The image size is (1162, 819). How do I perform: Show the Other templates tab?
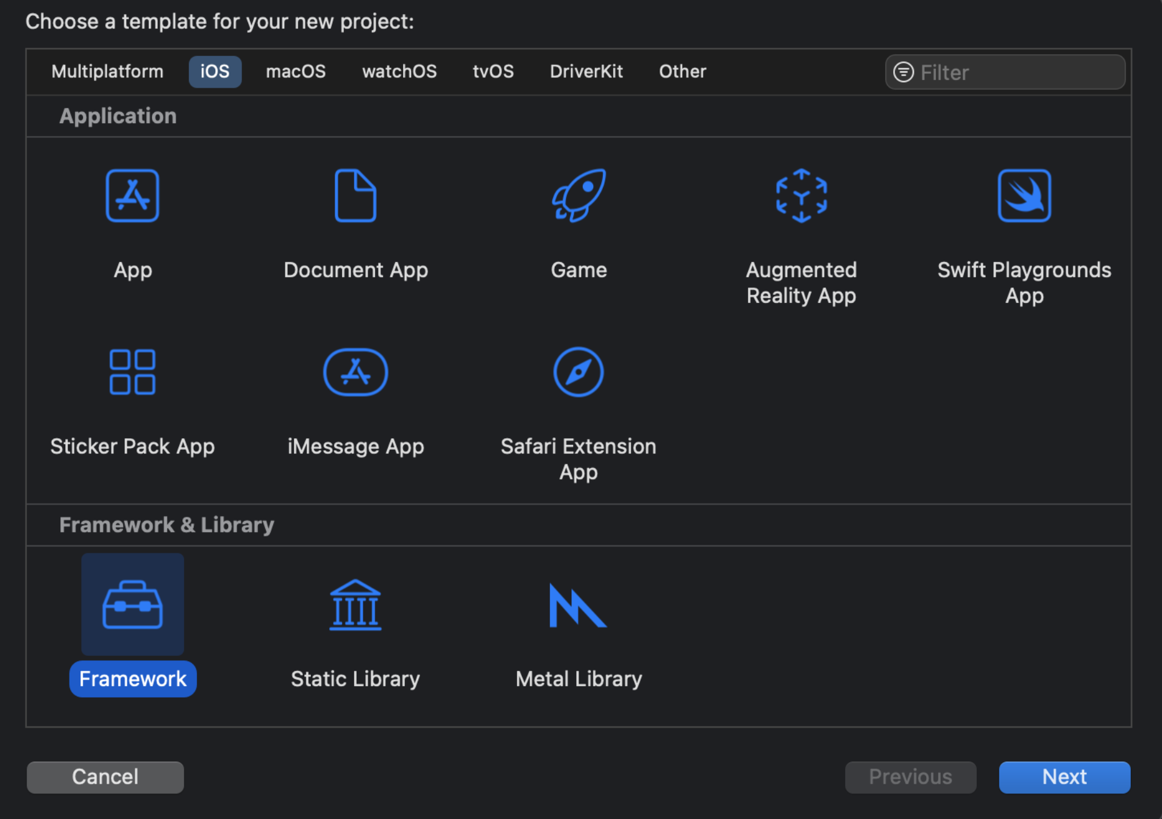pos(682,71)
